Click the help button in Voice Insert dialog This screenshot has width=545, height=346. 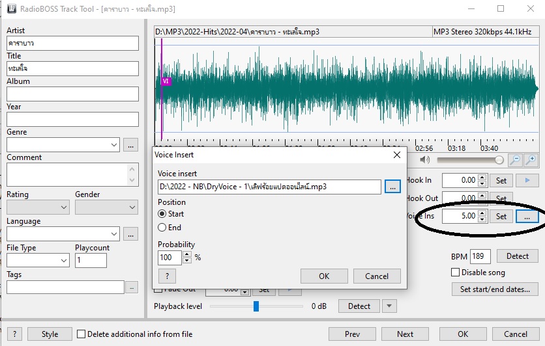click(x=167, y=276)
